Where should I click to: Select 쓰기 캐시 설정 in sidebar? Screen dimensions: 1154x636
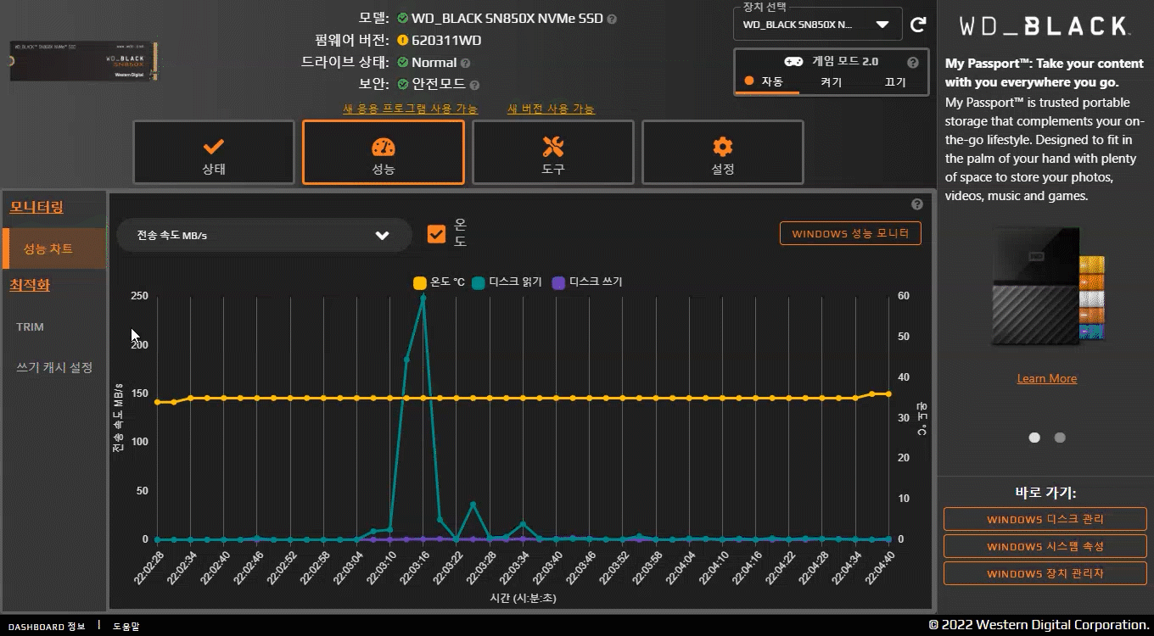point(55,367)
